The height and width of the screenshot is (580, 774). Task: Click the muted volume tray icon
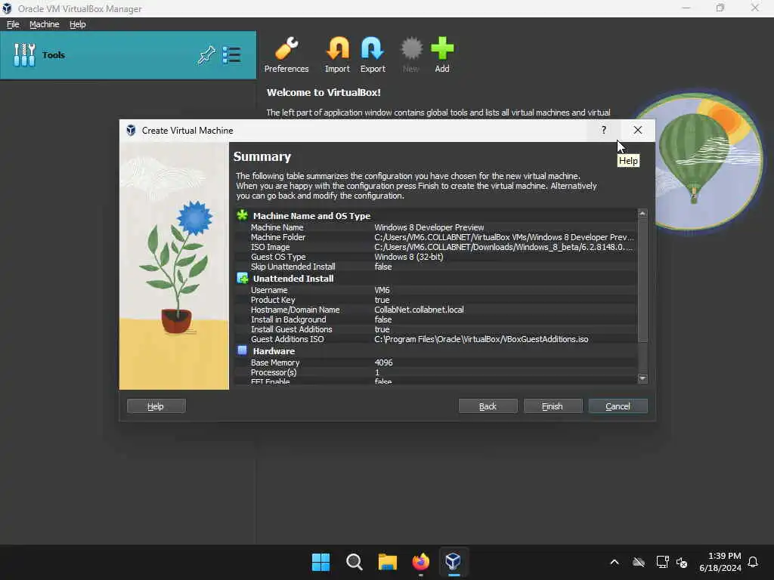coord(683,562)
